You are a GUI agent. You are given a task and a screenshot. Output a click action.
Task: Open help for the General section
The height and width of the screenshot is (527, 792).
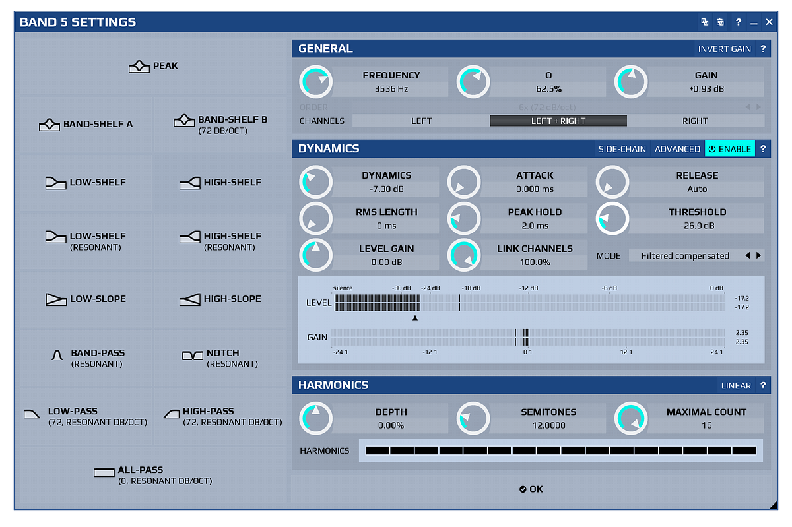764,48
